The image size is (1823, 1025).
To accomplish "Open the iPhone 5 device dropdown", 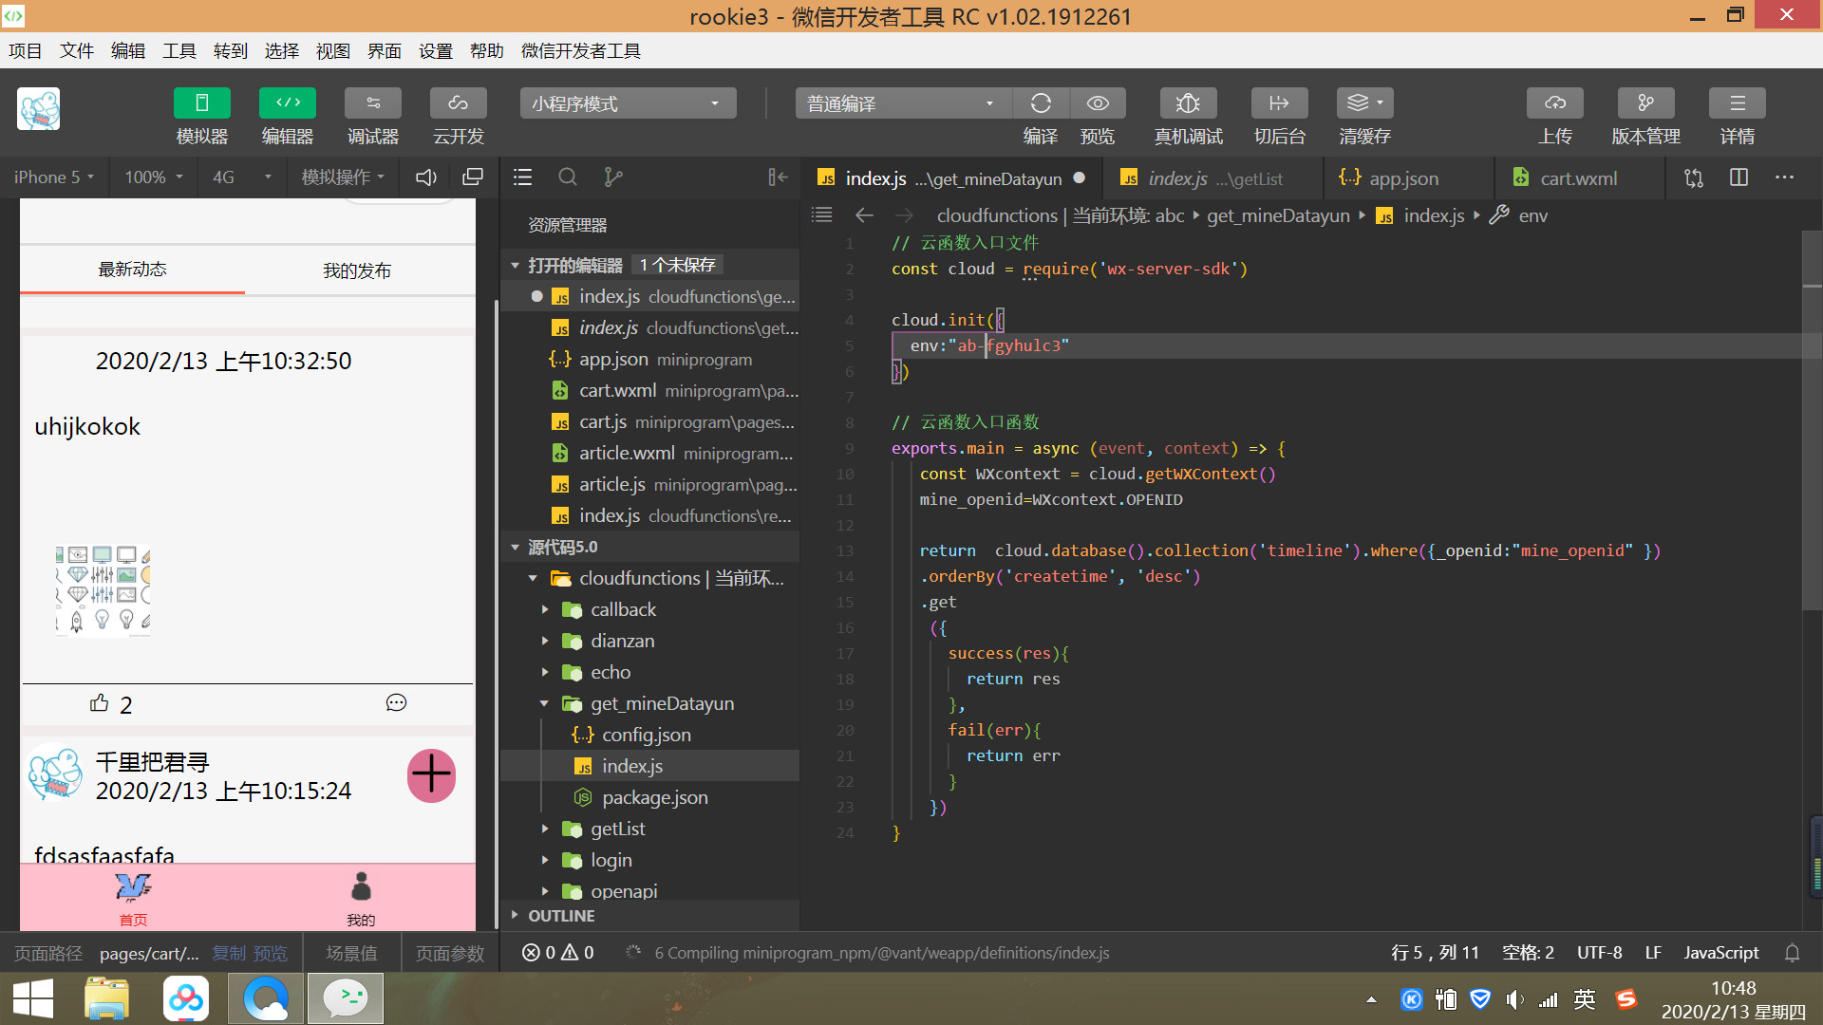I will pos(54,177).
